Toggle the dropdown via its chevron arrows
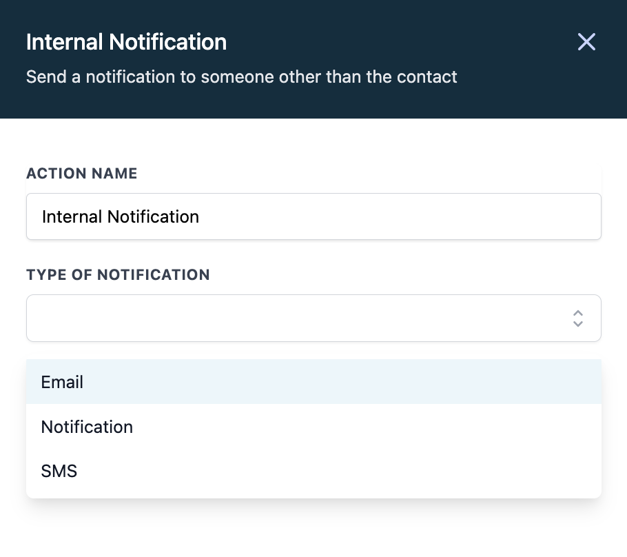Screen dimensions: 627x557 point(578,318)
